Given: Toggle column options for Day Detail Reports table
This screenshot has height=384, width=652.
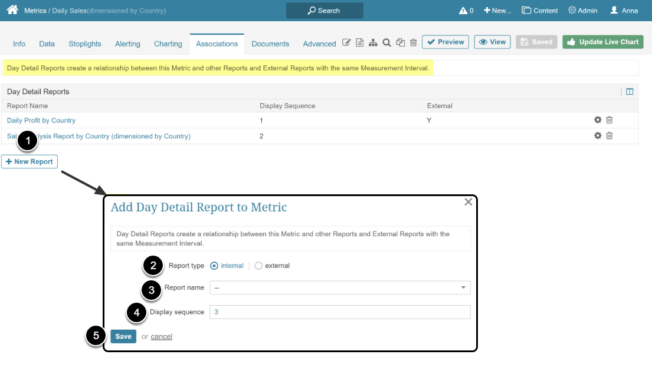Looking at the screenshot, I should click(629, 91).
